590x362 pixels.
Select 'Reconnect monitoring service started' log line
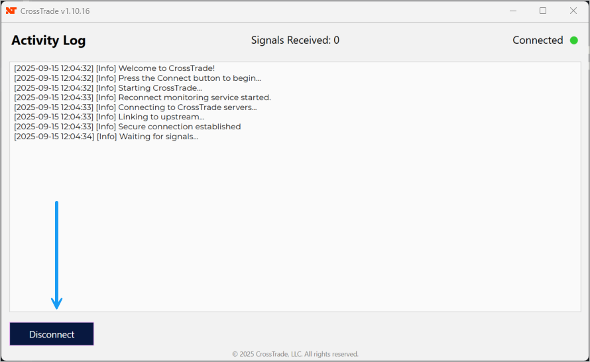(x=142, y=97)
